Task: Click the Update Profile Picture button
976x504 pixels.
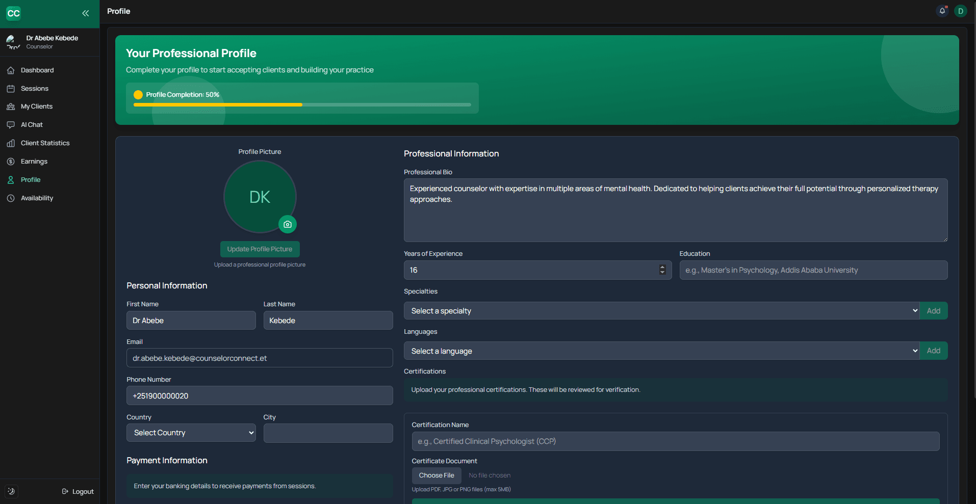Action: coord(260,249)
